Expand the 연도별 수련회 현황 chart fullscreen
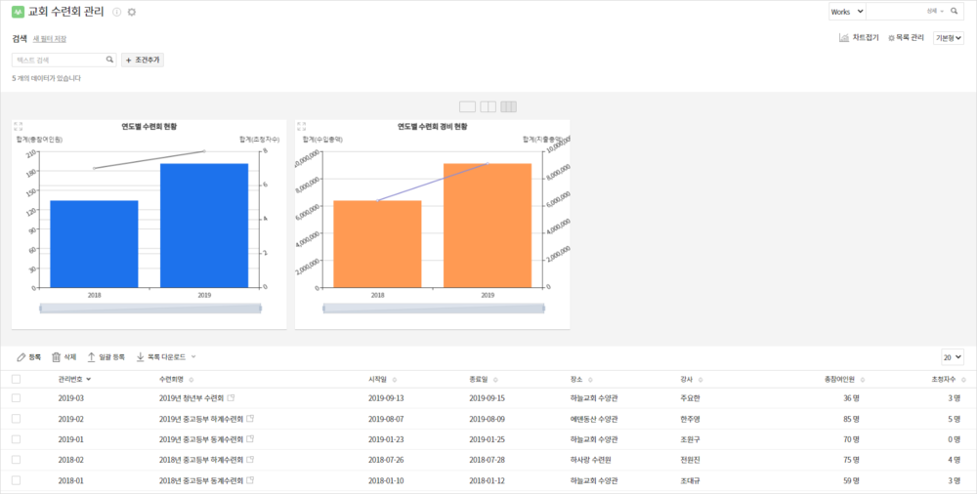This screenshot has width=977, height=494. 19,127
